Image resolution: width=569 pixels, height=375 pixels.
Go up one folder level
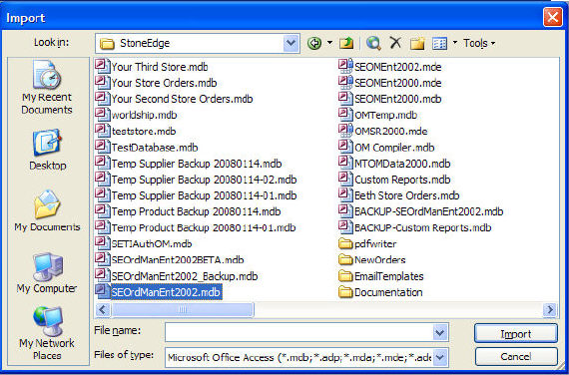pyautogui.click(x=346, y=43)
